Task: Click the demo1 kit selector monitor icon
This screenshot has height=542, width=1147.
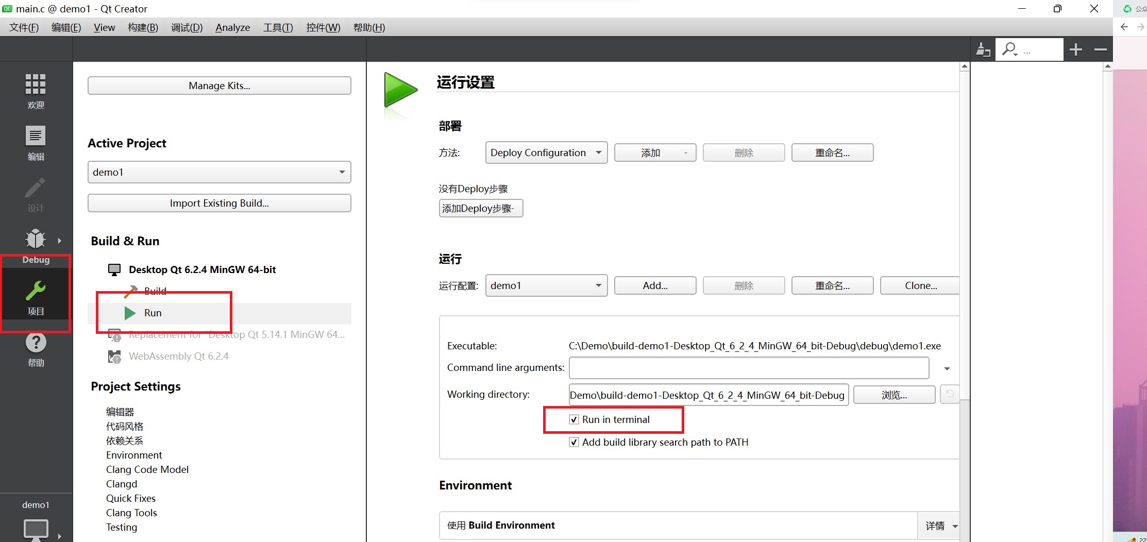Action: click(36, 530)
